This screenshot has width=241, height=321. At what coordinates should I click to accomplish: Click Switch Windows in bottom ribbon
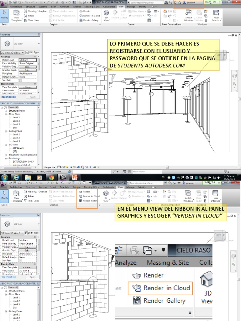click(188, 196)
